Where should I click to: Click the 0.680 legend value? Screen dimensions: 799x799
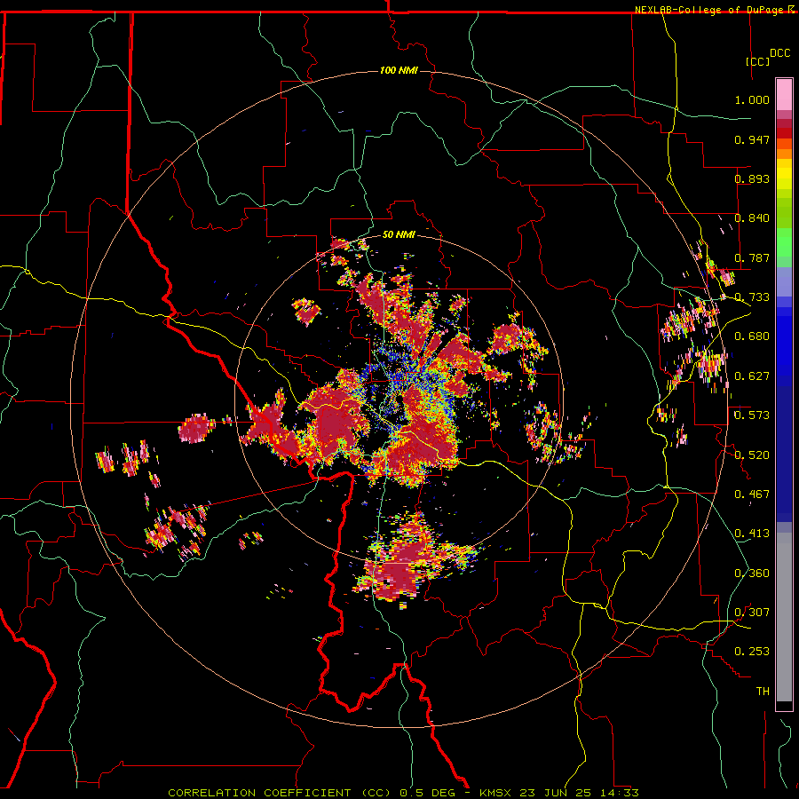[752, 336]
